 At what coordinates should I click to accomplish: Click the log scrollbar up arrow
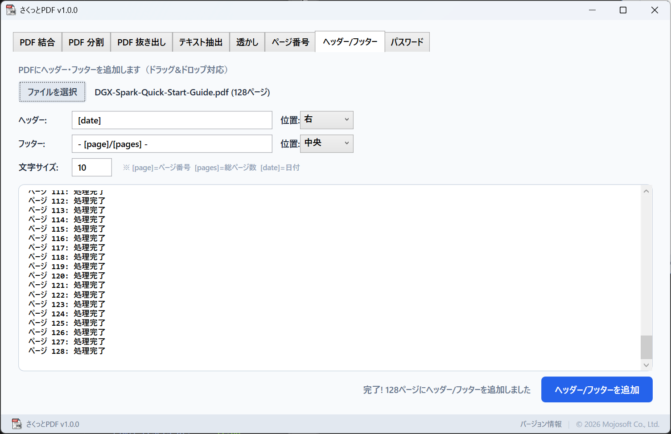[x=646, y=191]
